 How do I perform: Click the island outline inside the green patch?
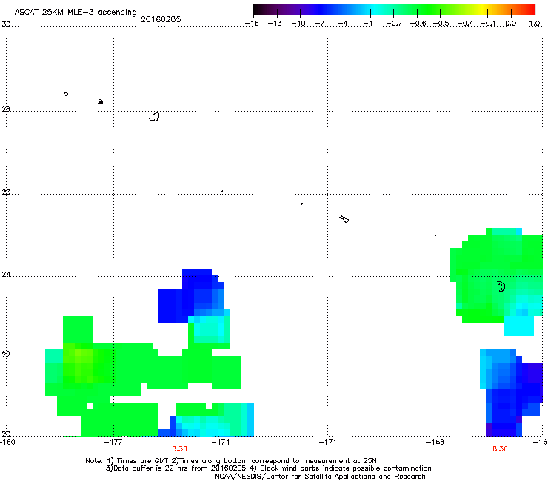coord(501,286)
